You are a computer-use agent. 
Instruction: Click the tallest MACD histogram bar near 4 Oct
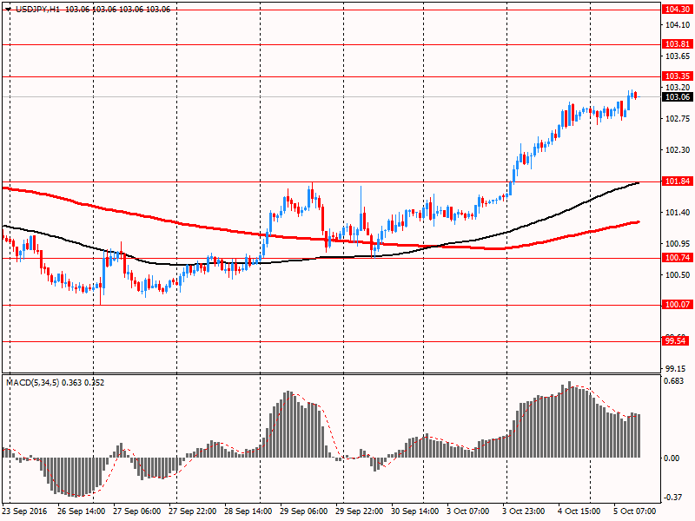pyautogui.click(x=570, y=419)
